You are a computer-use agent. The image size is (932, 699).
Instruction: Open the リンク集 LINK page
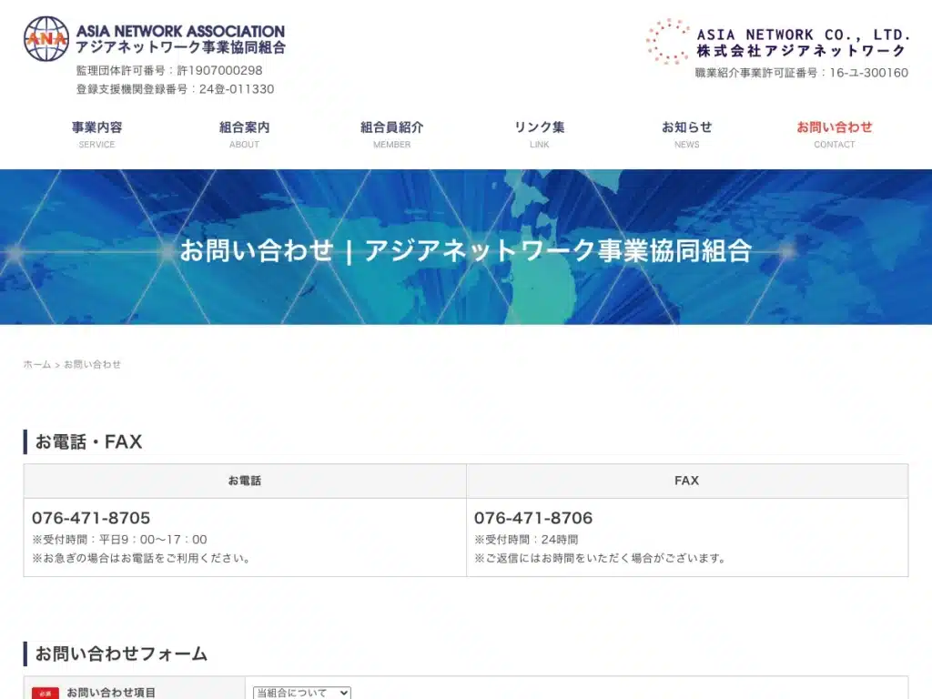[539, 135]
